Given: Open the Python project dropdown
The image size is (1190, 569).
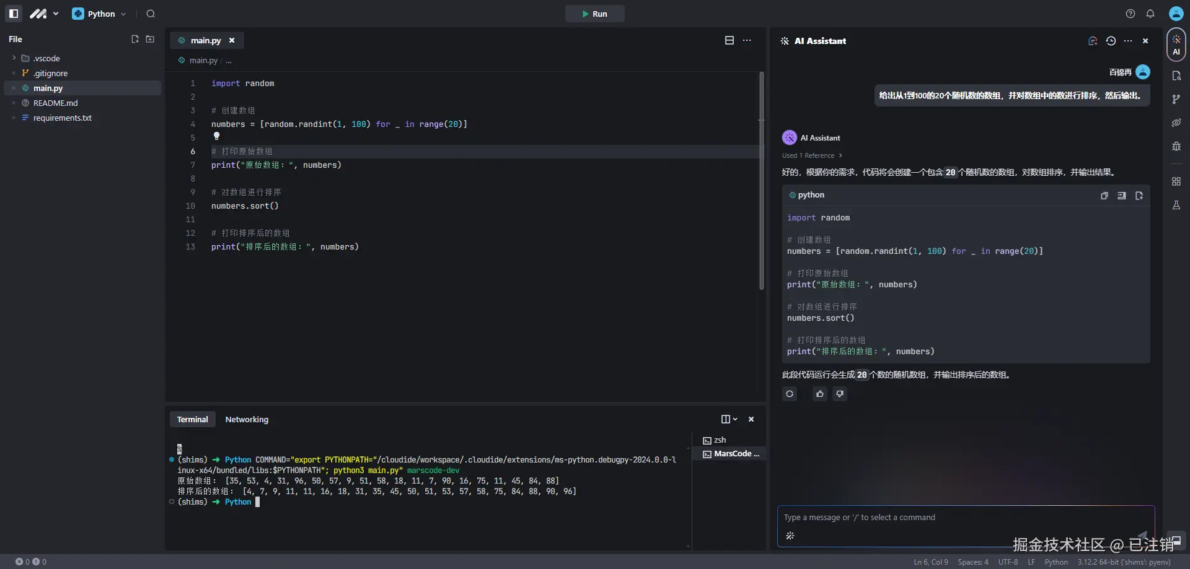Looking at the screenshot, I should tap(99, 14).
